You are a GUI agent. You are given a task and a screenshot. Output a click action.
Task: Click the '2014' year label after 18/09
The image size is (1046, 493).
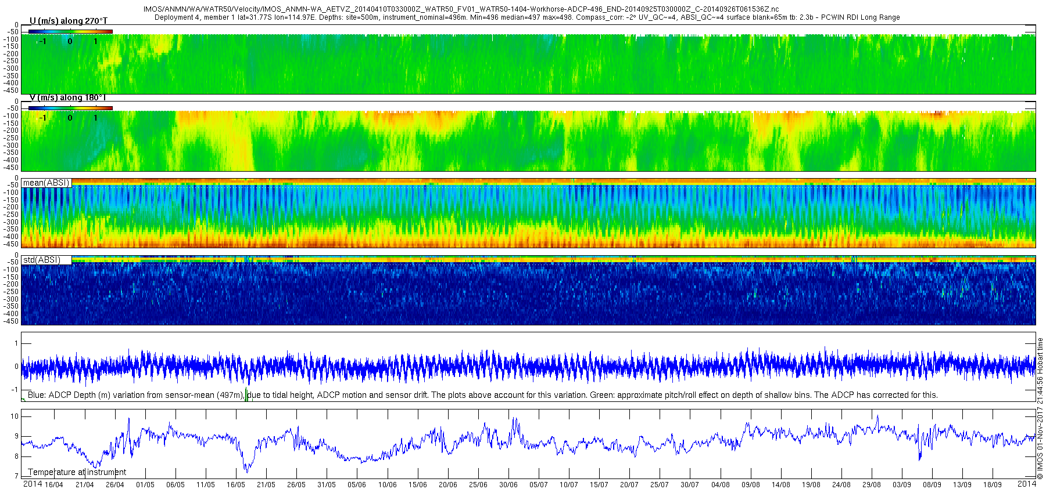click(x=1027, y=484)
